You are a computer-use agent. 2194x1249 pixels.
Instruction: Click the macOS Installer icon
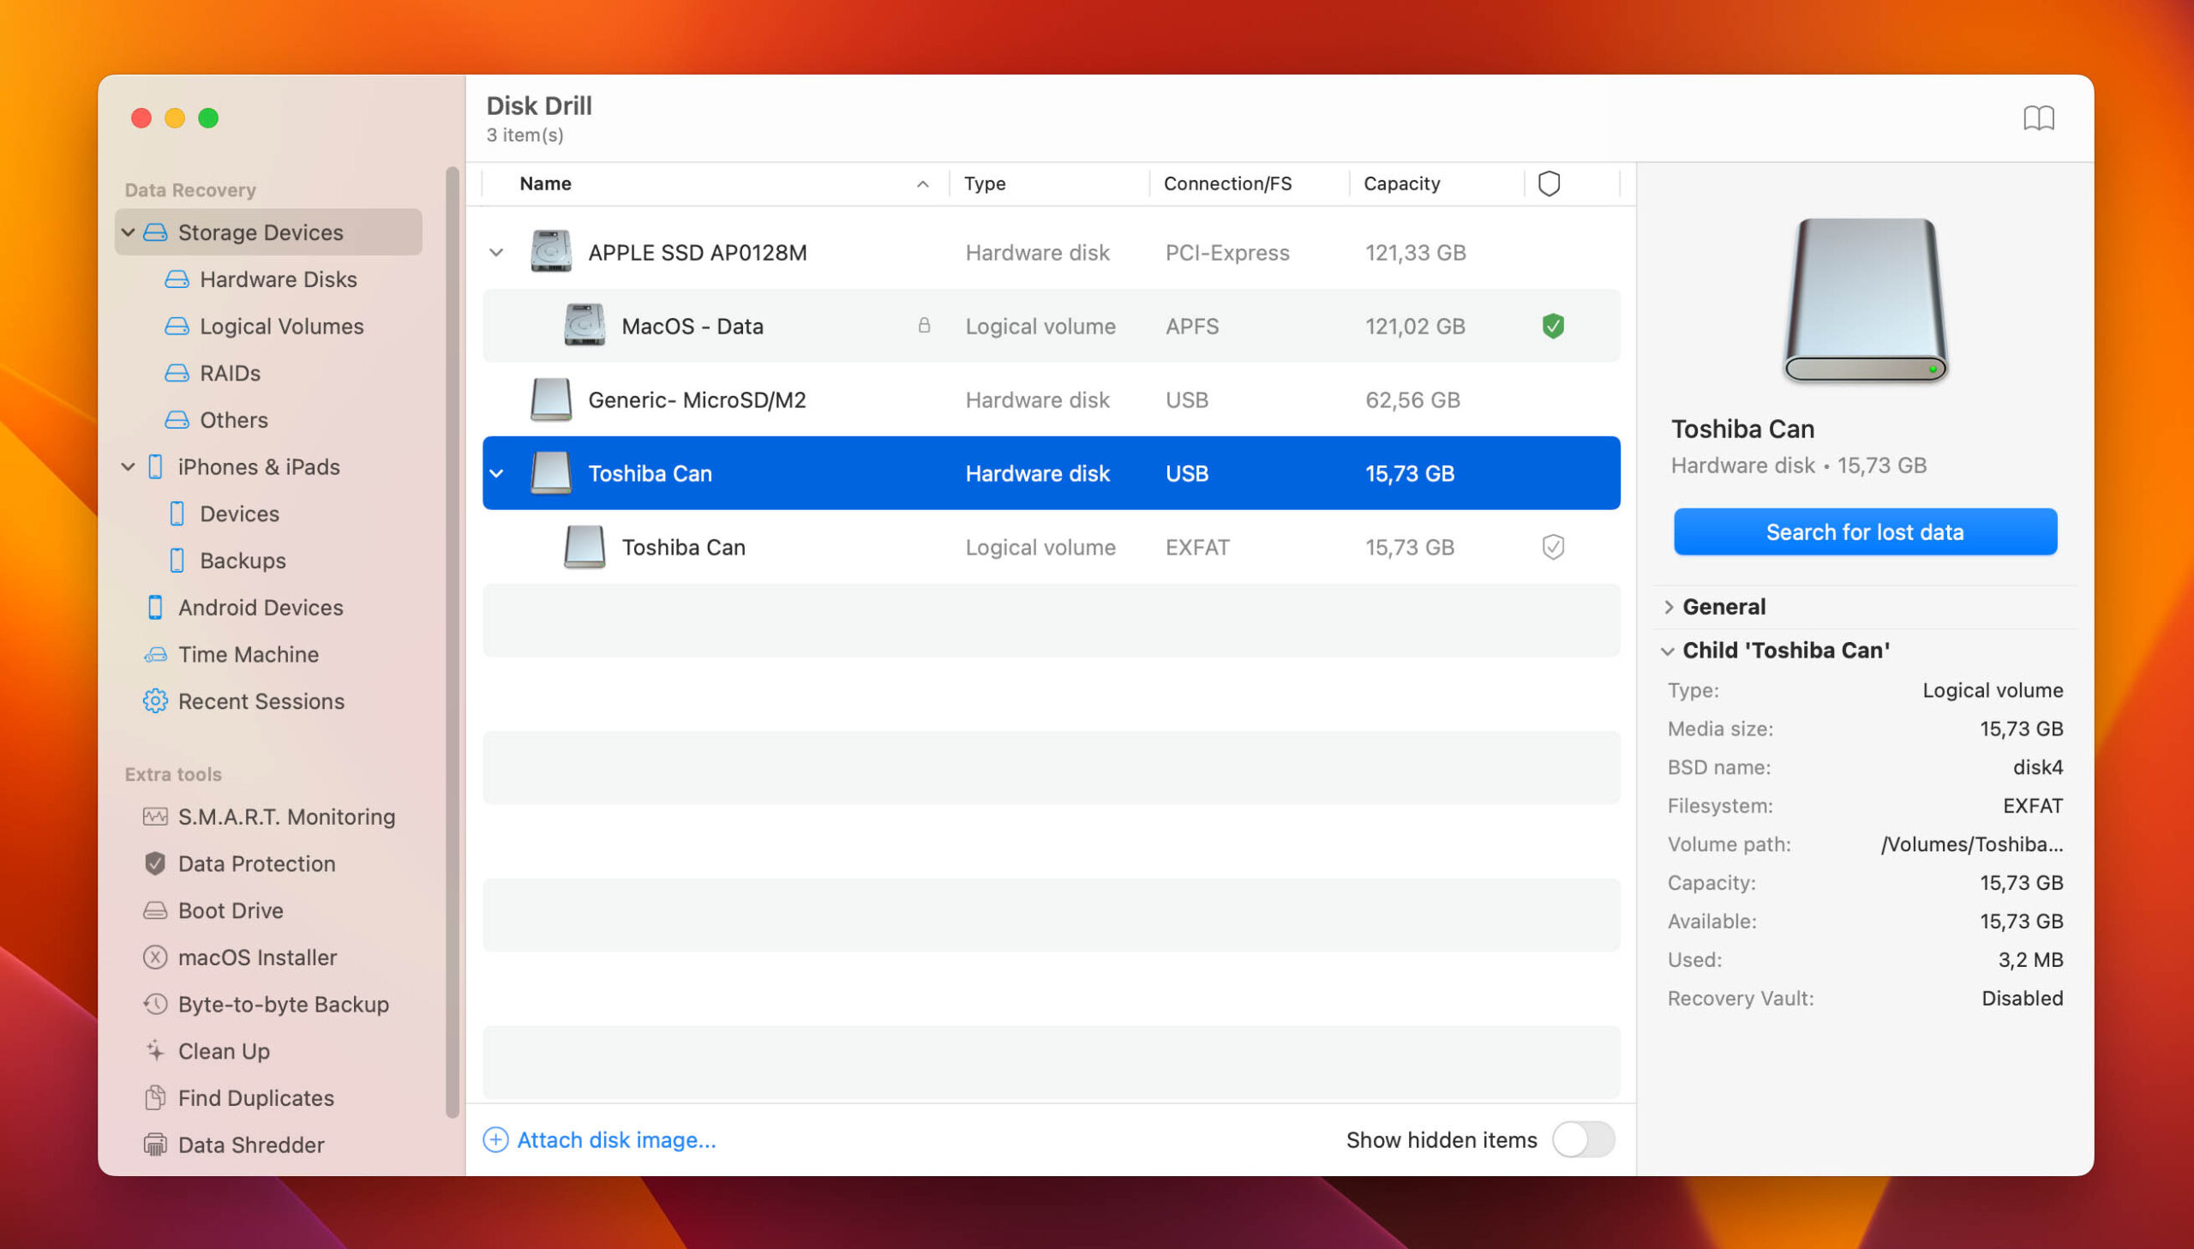coord(155,958)
